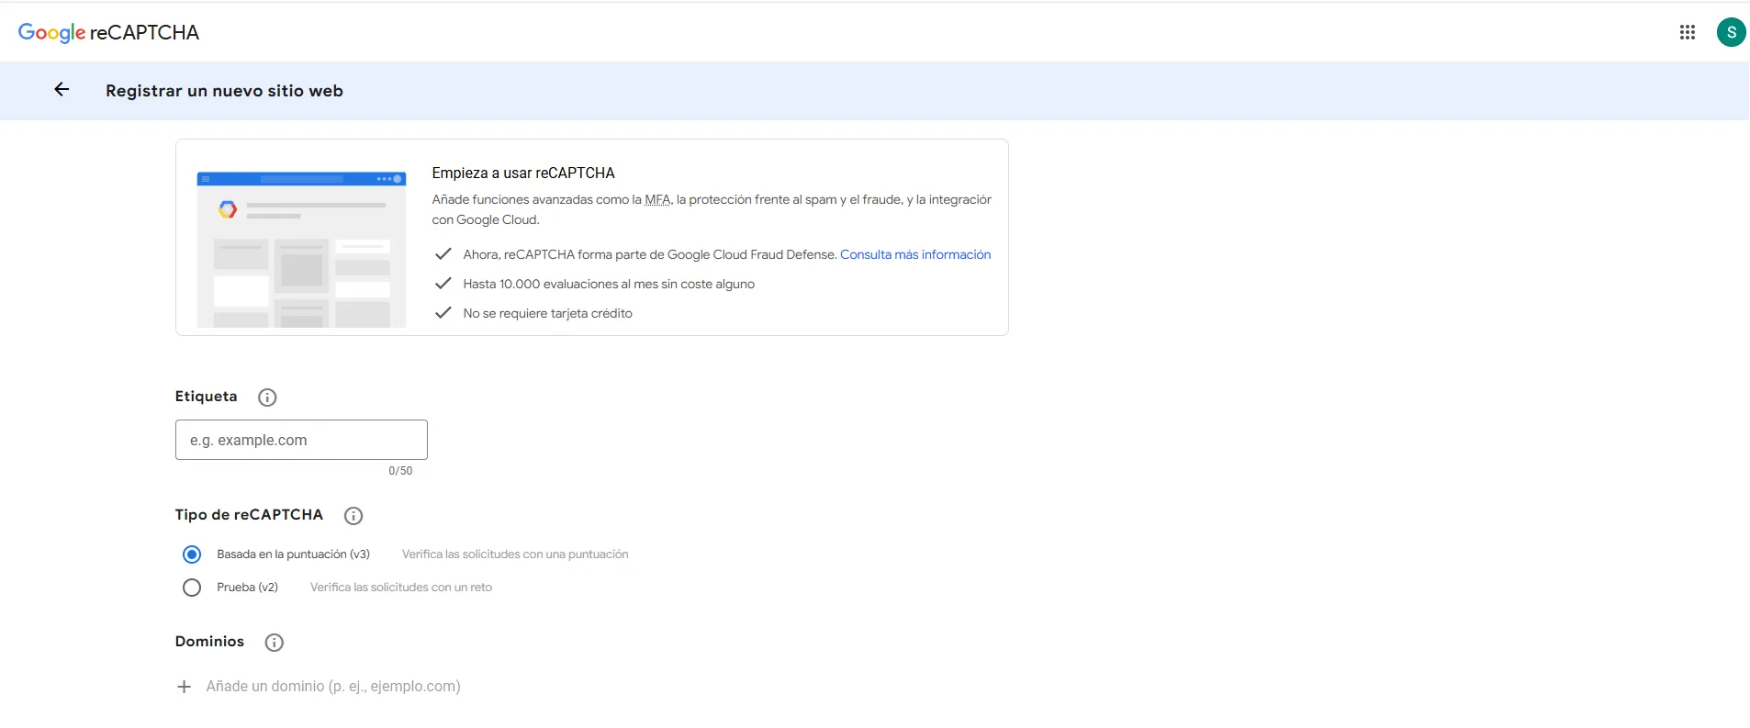Select Prueba (v2) radio option
Image resolution: width=1750 pixels, height=728 pixels.
tap(192, 588)
